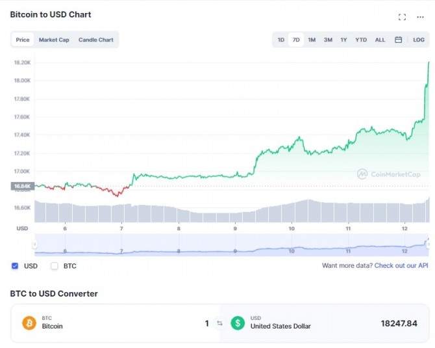Viewport: 435px width, 348px height.
Task: Open the three-dot more options menu
Action: point(420,17)
